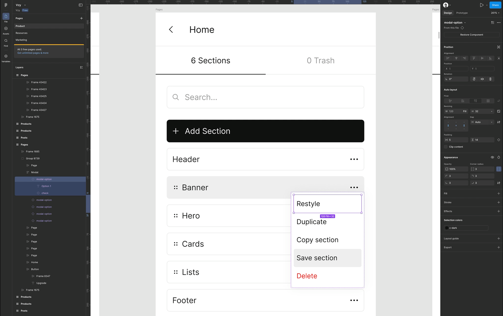Toggle individual corner radius button
This screenshot has height=316, width=503.
(x=499, y=169)
